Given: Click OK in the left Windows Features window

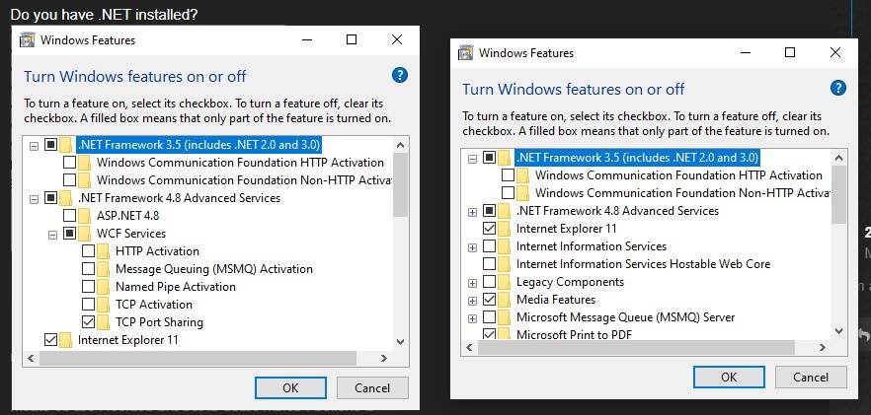Looking at the screenshot, I should (x=290, y=387).
